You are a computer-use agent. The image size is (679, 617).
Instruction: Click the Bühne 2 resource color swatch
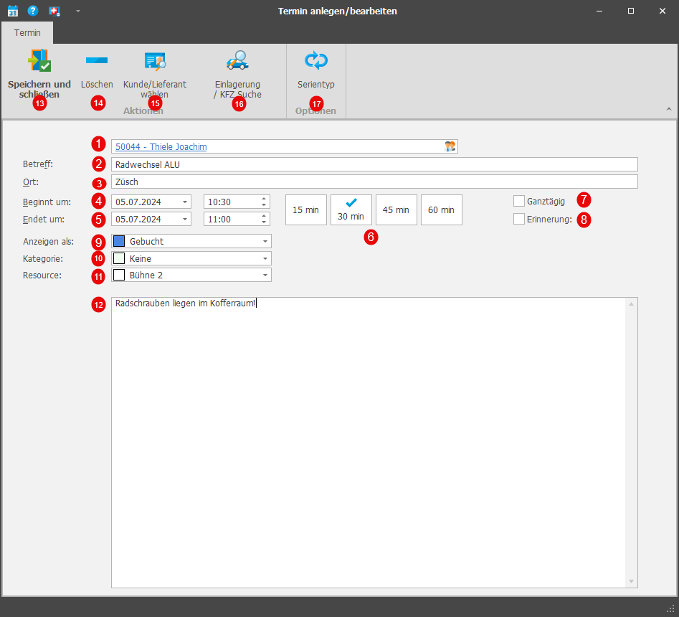[x=119, y=275]
